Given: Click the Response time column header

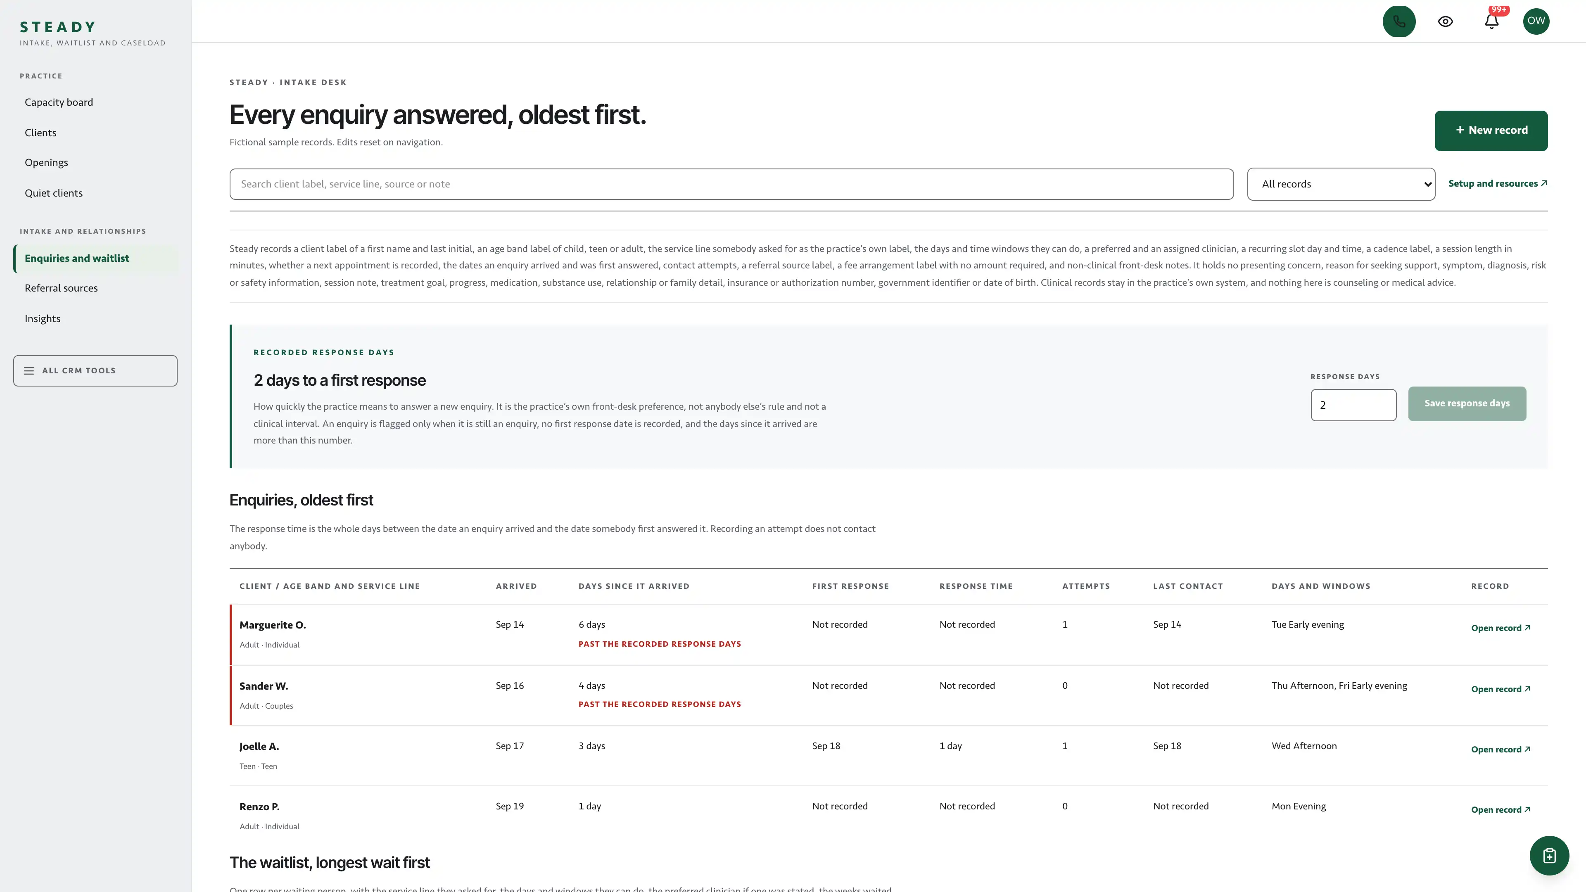Looking at the screenshot, I should [976, 586].
